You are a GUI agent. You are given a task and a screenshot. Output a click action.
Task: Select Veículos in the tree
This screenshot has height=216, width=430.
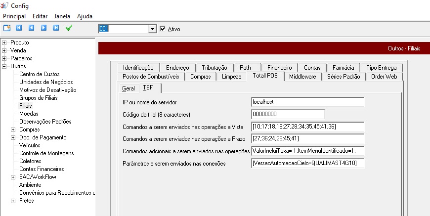pos(30,145)
